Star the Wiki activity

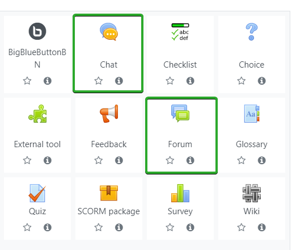pyautogui.click(x=242, y=227)
